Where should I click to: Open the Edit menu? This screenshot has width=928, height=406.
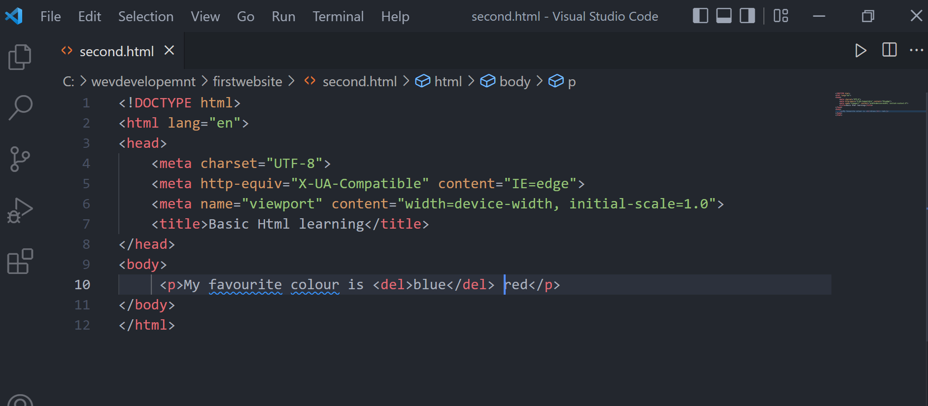pyautogui.click(x=90, y=16)
